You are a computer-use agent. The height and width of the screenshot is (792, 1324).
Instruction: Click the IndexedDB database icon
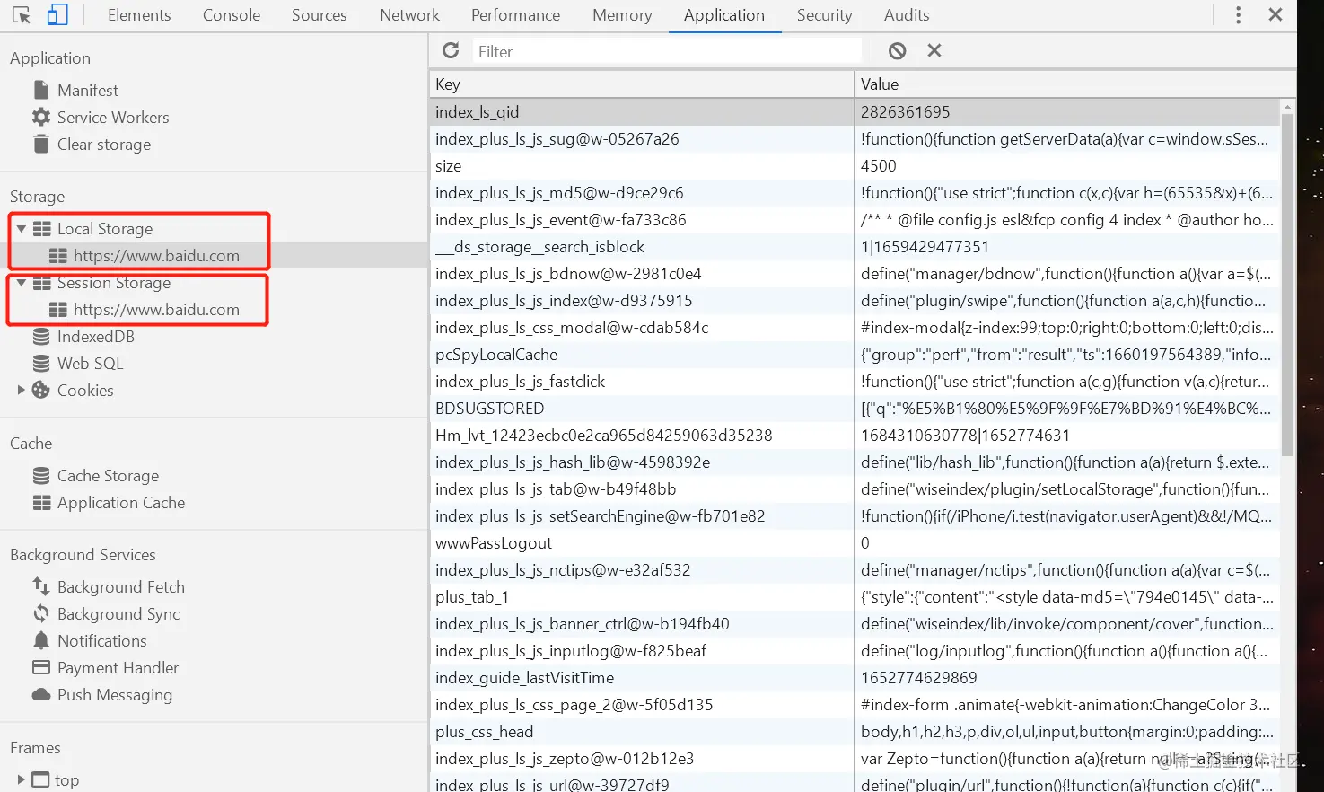(x=41, y=337)
